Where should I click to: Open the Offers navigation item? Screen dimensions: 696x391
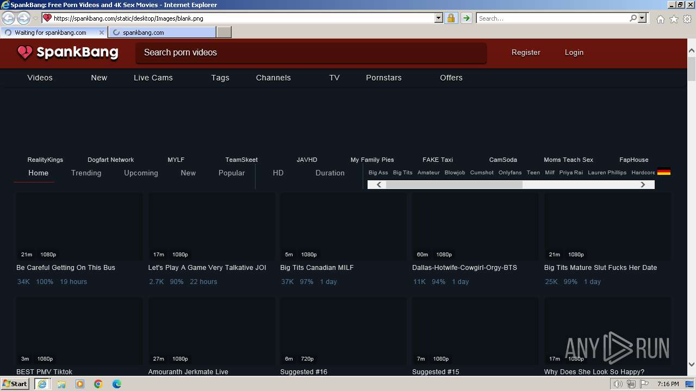pyautogui.click(x=451, y=78)
